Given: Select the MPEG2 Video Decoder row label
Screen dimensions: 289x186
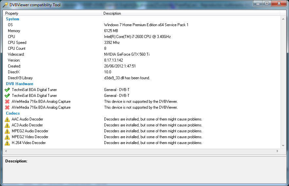Looking at the screenshot, I should (x=30, y=137).
